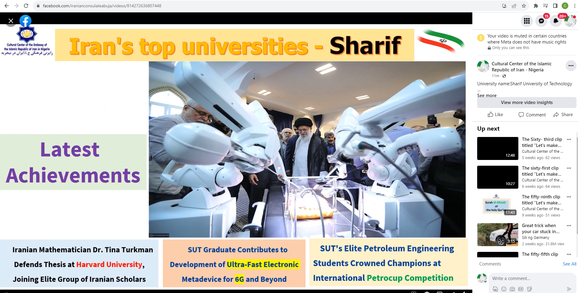Click See All comments link
This screenshot has height=293, width=578.
click(x=570, y=264)
